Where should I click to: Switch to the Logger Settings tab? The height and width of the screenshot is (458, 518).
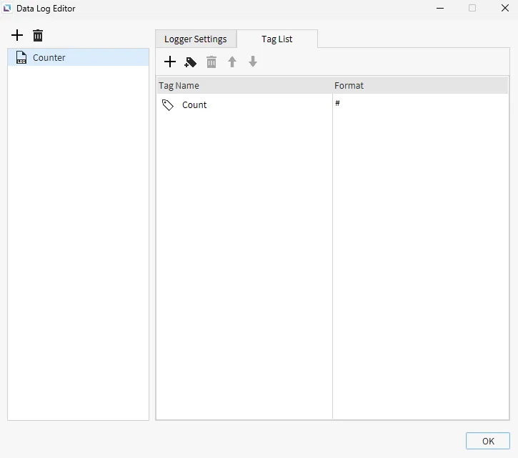[x=195, y=39]
